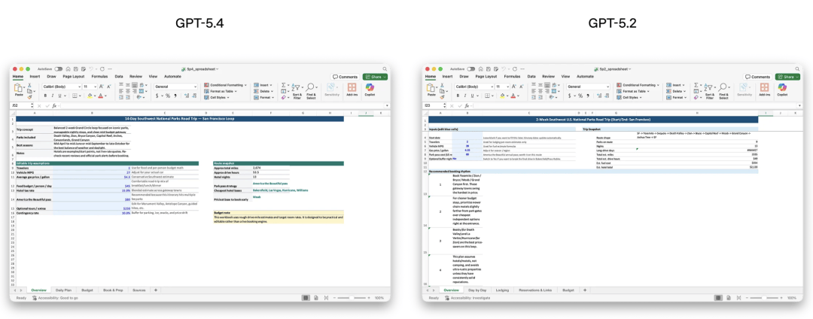Click the formula bar input in GPT-5.2 window

click(602, 105)
